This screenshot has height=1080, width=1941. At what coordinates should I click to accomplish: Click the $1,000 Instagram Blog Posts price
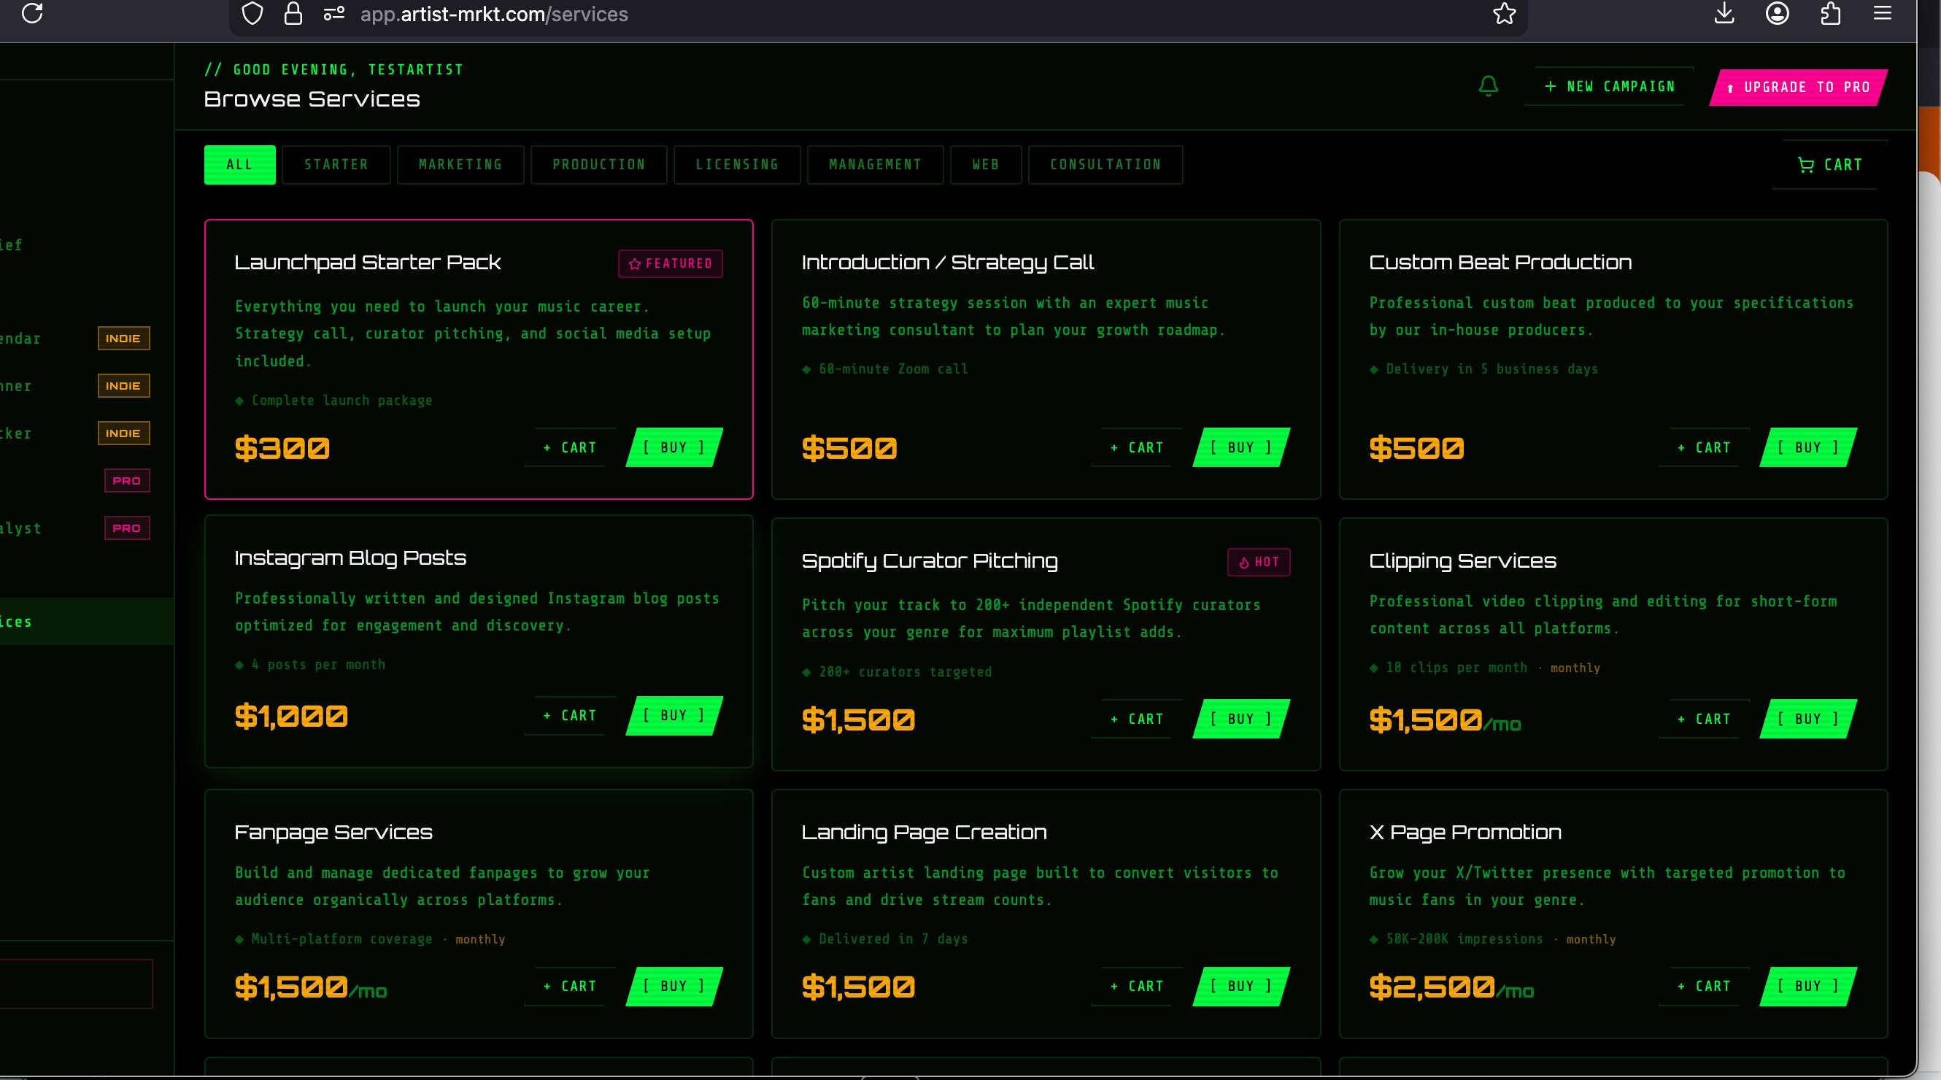tap(292, 717)
